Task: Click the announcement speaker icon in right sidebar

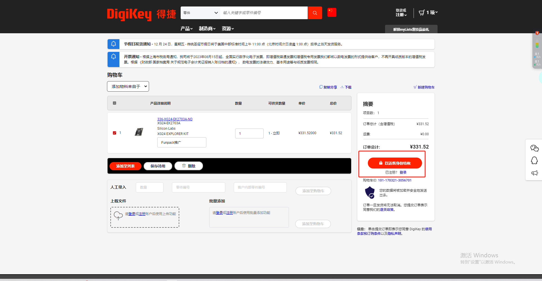Action: 534,173
